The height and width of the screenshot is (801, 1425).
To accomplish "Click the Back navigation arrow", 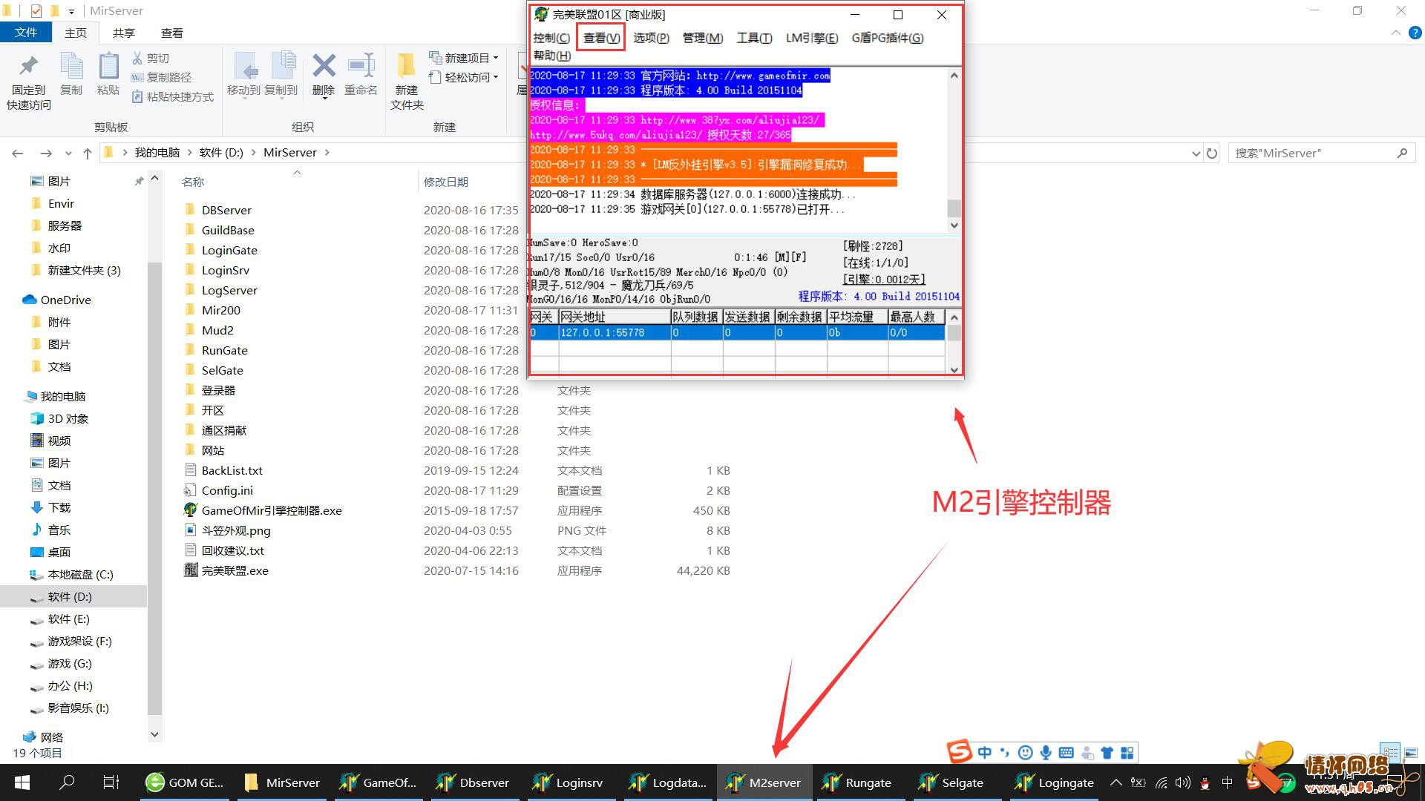I will click(18, 153).
